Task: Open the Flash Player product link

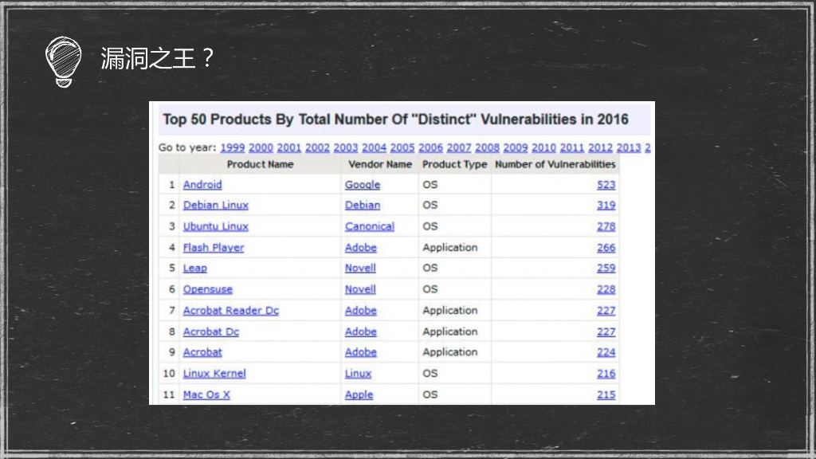Action: [214, 248]
